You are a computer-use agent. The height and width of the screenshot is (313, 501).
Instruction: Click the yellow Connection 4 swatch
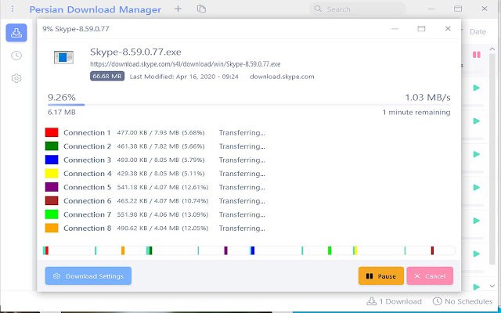(52, 174)
